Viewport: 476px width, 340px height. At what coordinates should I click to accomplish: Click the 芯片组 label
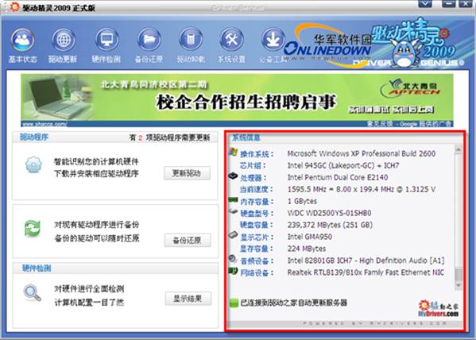(253, 166)
